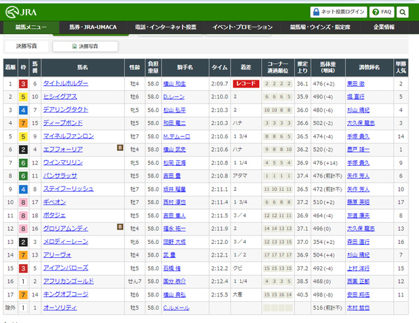419x323 pixels.
Task: Open horse ポタジェ link
Action: [x=54, y=215]
